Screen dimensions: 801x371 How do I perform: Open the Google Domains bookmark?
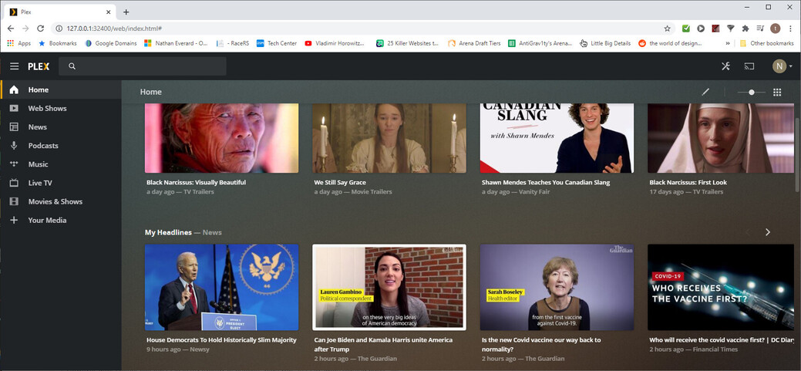click(111, 43)
